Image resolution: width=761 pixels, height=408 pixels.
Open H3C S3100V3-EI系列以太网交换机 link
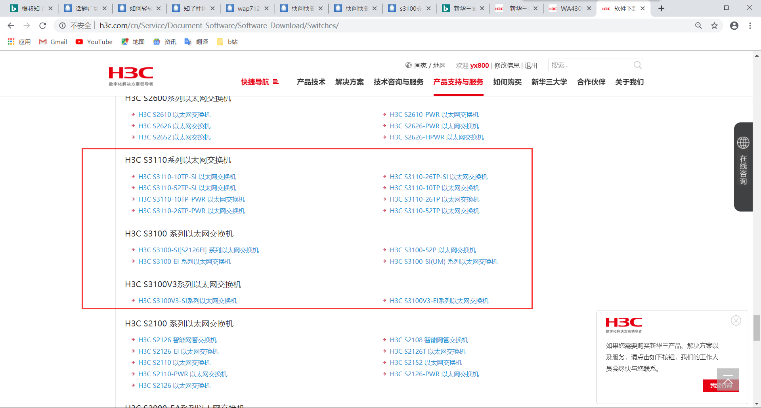[x=439, y=301]
